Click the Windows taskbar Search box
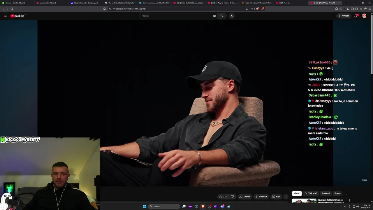The width and height of the screenshot is (373, 210). click(x=164, y=206)
